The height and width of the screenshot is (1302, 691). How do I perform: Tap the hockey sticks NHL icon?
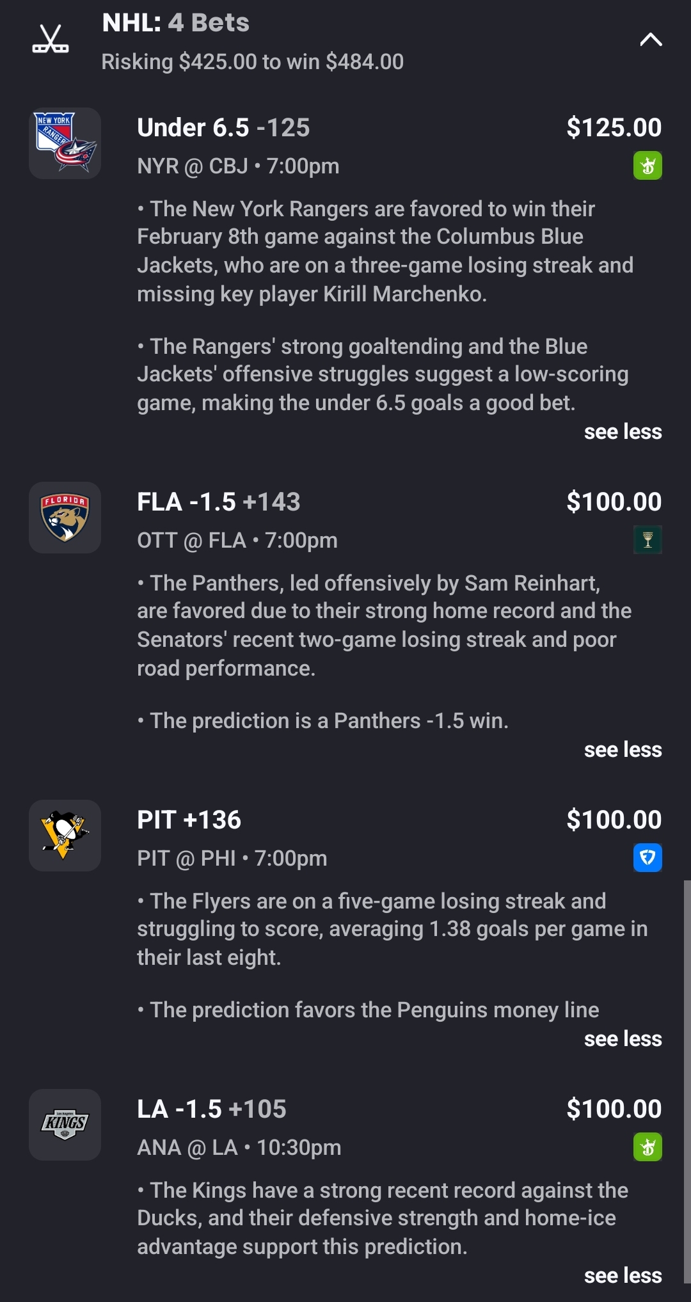tap(51, 39)
